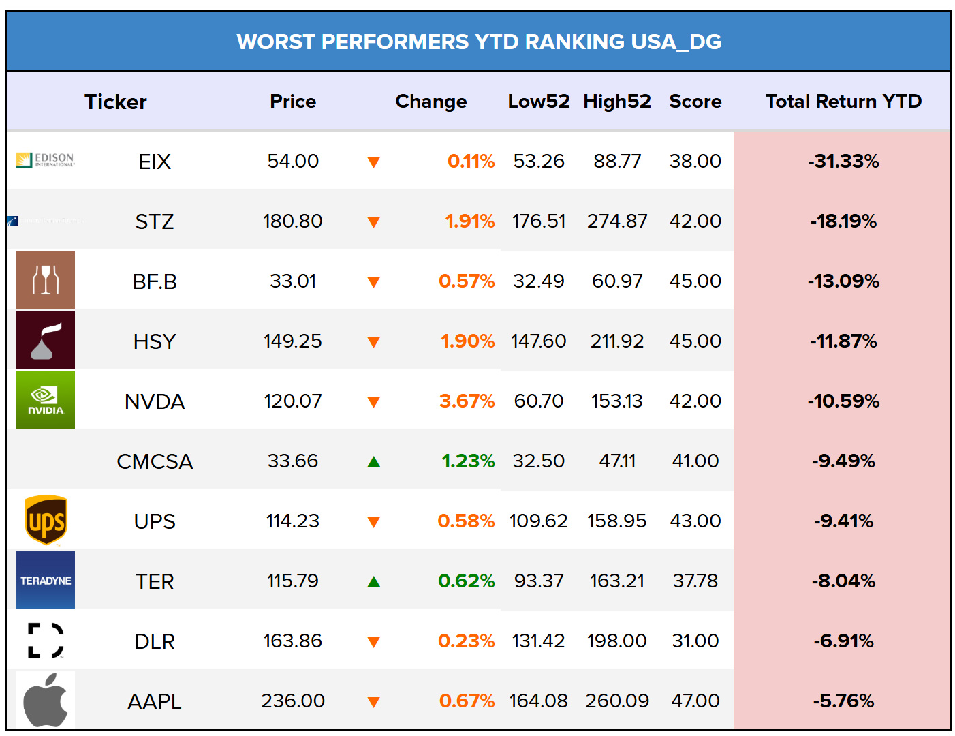Click the Apple logo
955x736 pixels.
(46, 701)
